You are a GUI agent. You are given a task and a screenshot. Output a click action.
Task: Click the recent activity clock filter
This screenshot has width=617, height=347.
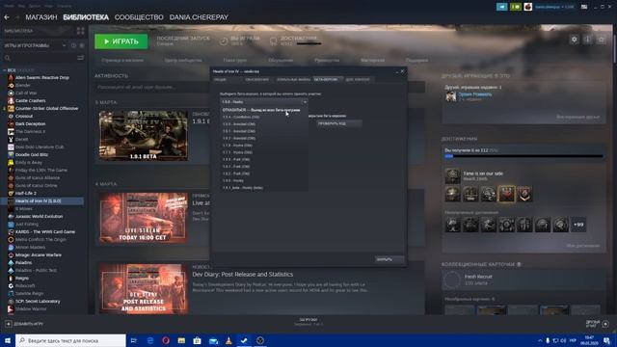(73, 45)
